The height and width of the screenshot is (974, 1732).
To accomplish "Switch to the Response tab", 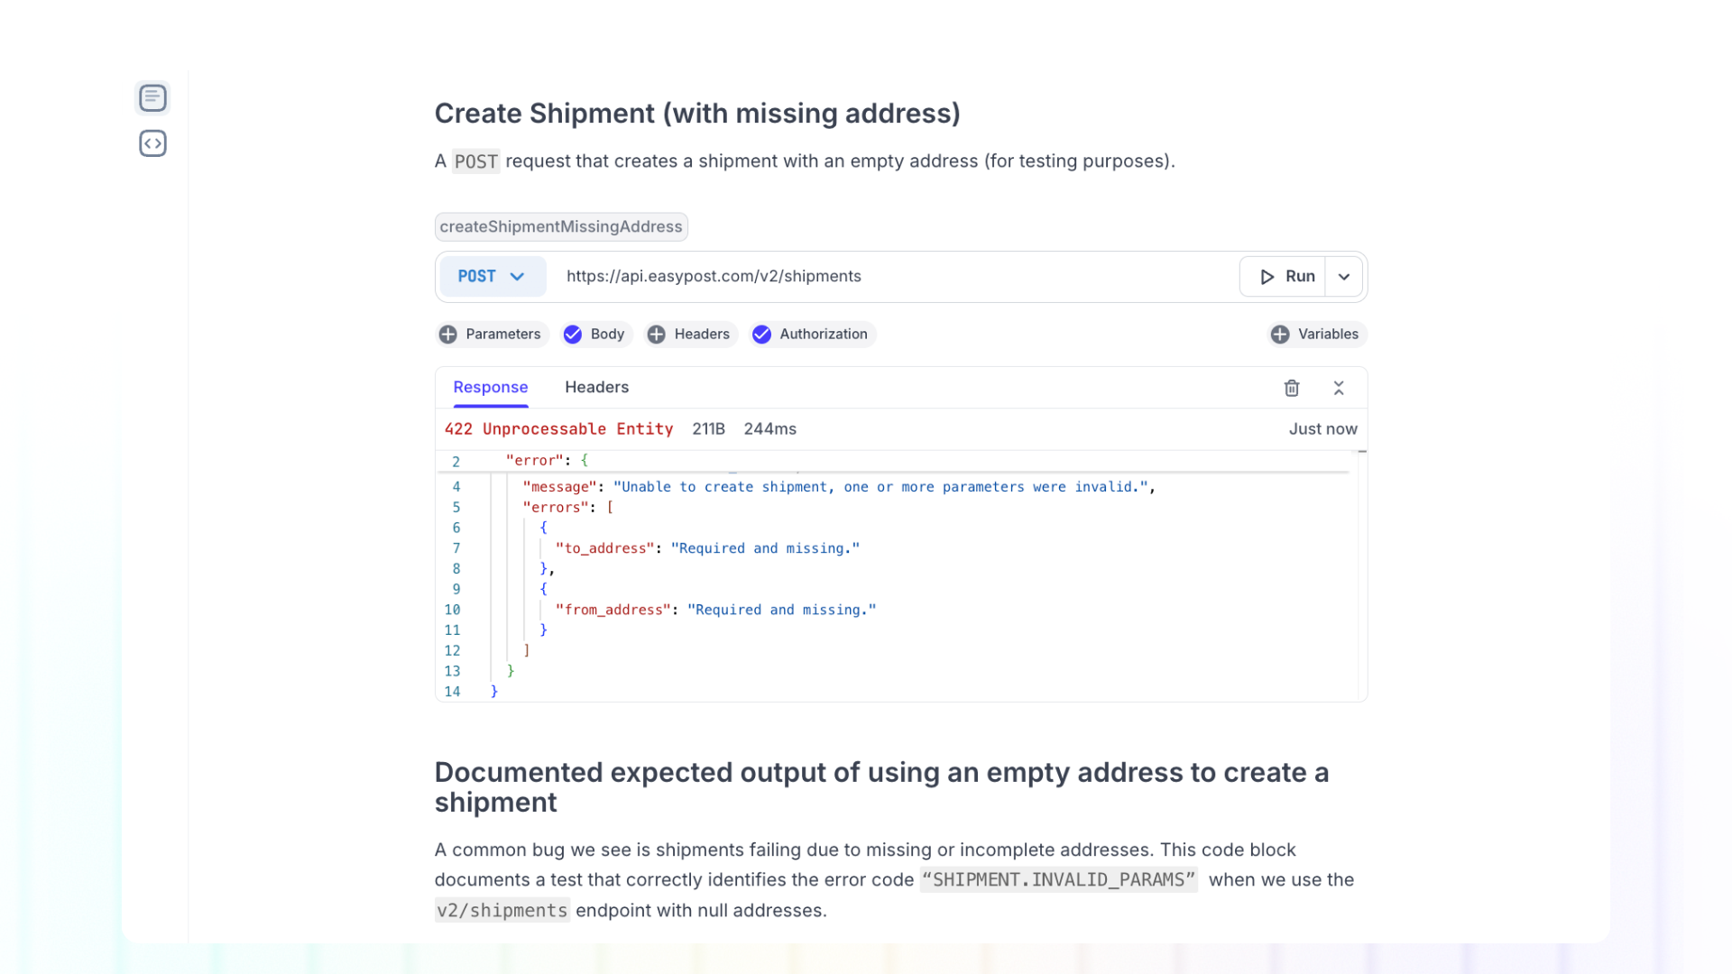I will [x=490, y=388].
